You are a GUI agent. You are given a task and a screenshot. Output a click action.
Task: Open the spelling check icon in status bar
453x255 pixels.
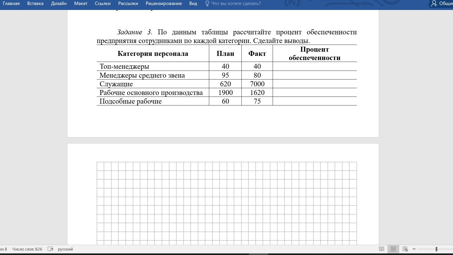click(50, 249)
